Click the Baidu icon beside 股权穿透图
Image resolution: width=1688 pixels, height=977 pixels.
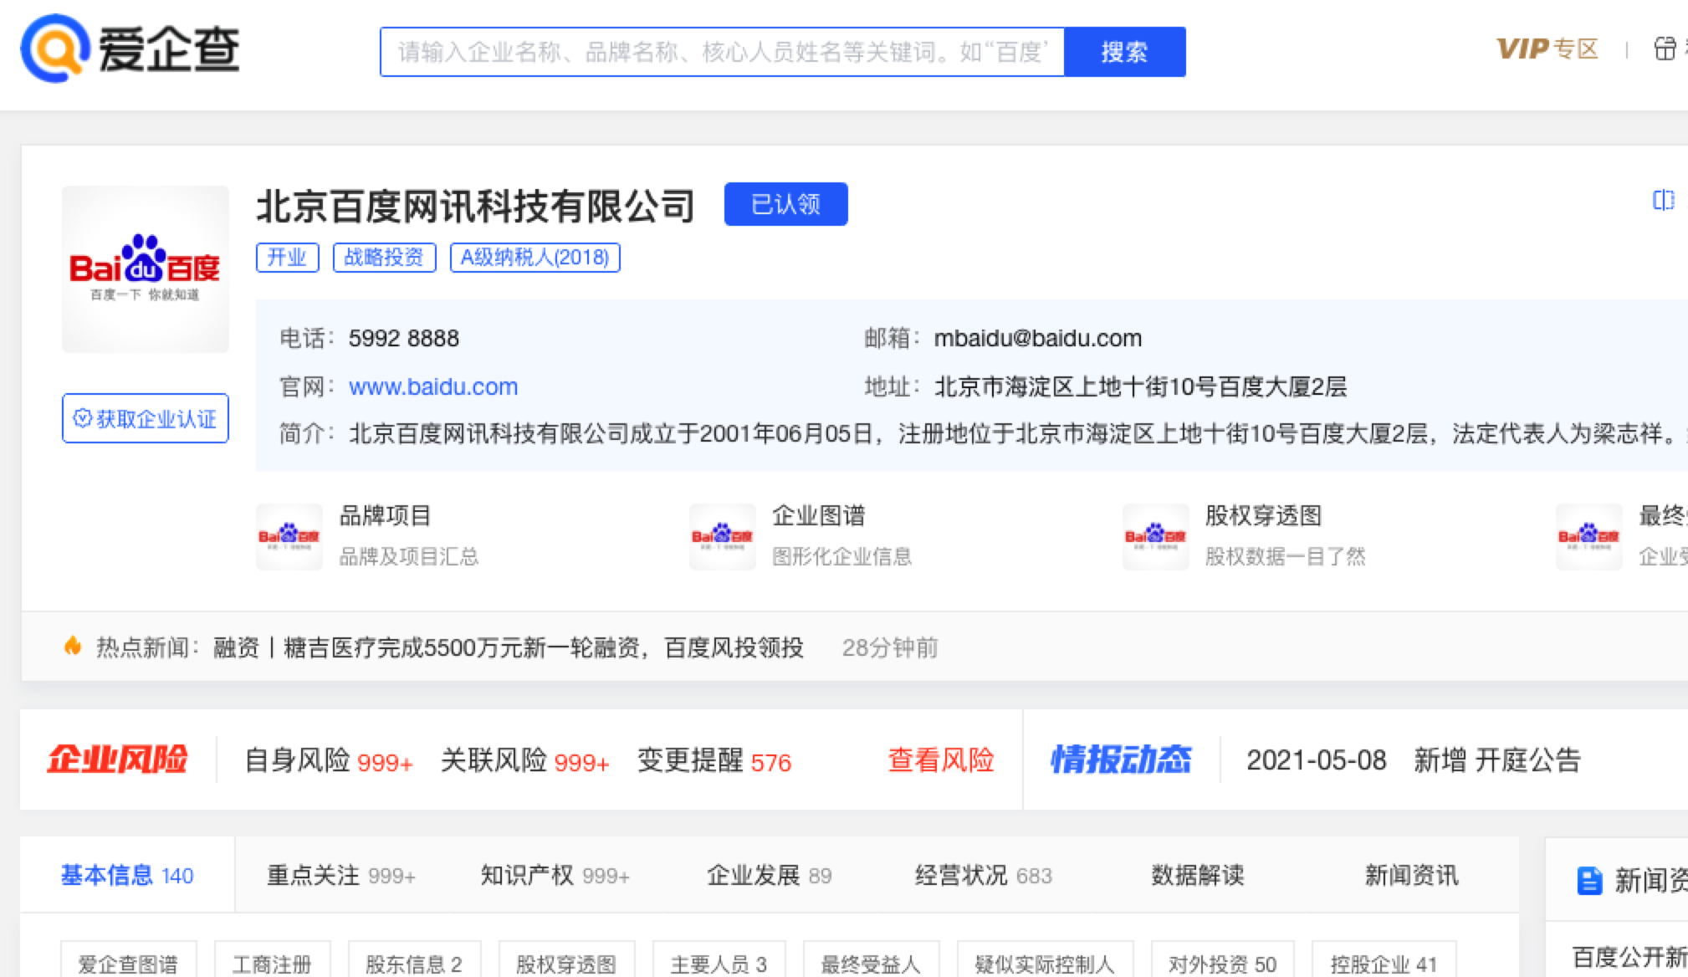click(1156, 537)
